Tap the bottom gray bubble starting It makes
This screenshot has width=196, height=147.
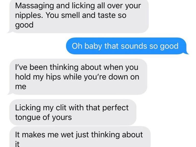point(80,137)
